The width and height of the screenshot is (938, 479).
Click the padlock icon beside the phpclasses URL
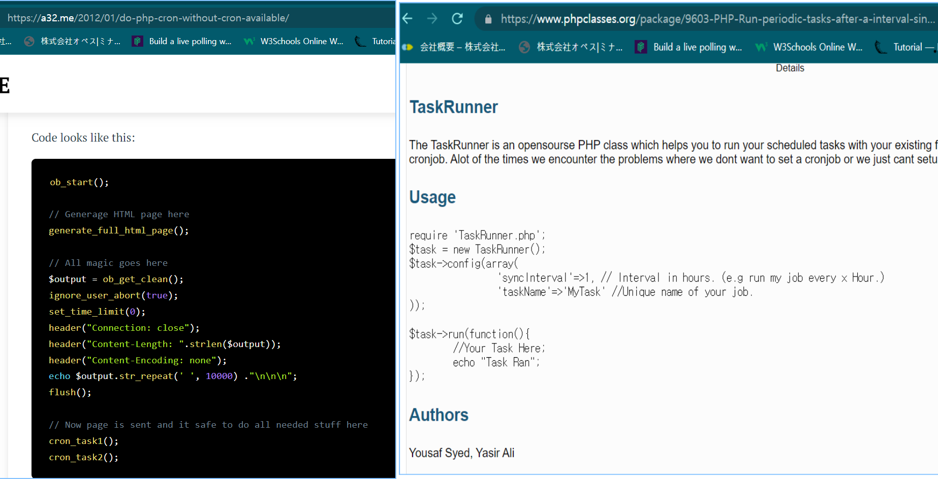(x=488, y=19)
